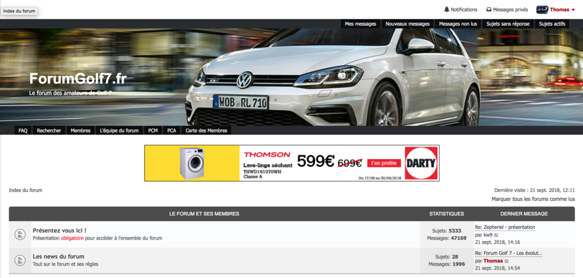Click the Golf 7 car header banner
Screen dimensions: 583x278
[x=291, y=77]
